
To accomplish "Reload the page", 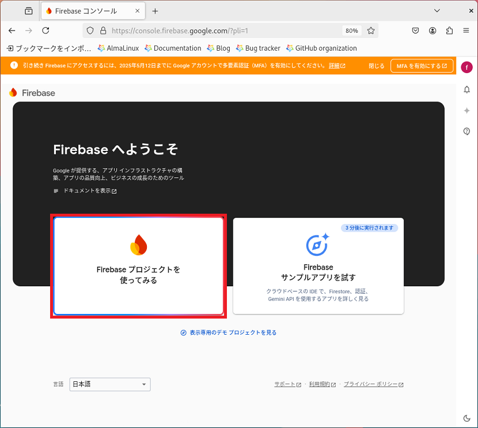I will click(45, 31).
